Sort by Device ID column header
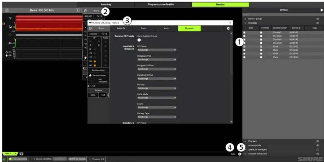Viewport: 324px width, 162px height. point(296,28)
